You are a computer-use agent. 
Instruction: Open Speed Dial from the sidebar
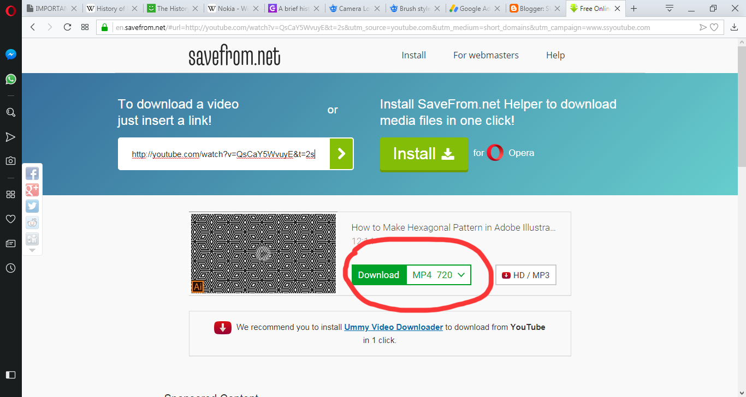click(x=10, y=194)
